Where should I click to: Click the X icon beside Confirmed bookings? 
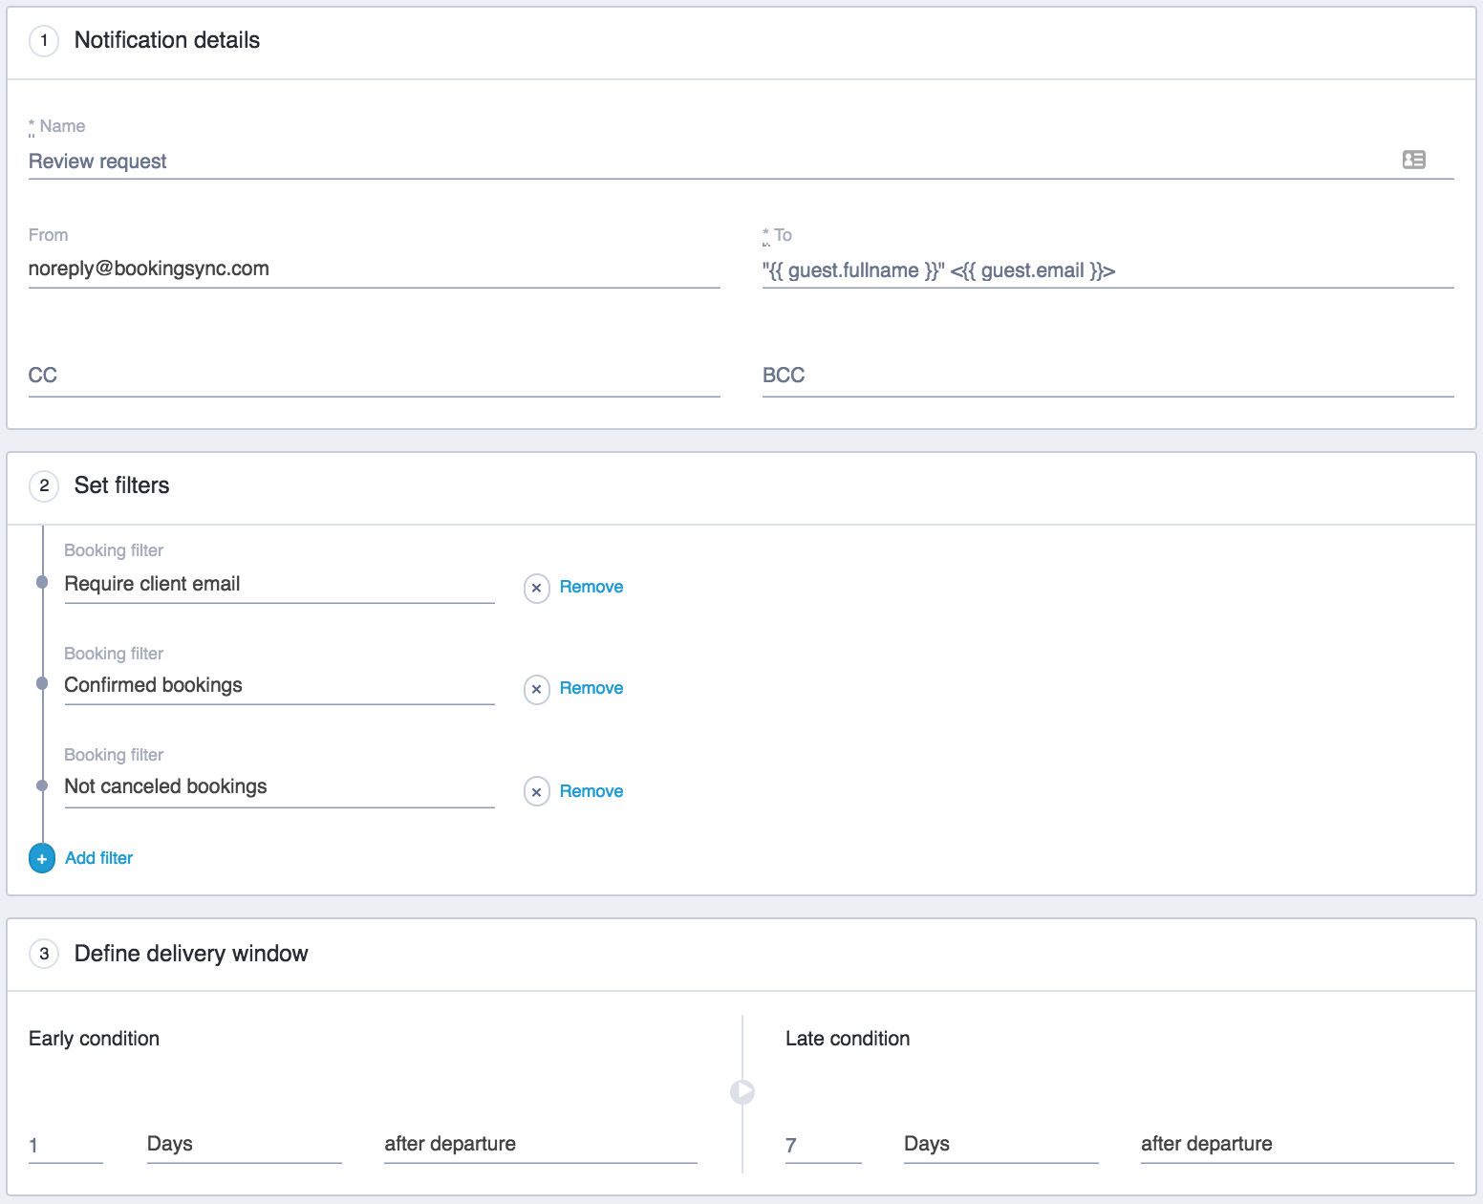[x=536, y=689]
